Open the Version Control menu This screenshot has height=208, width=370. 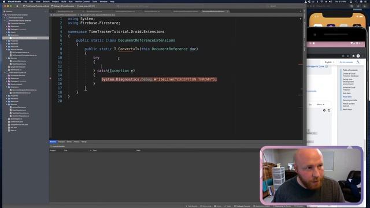(82, 2)
